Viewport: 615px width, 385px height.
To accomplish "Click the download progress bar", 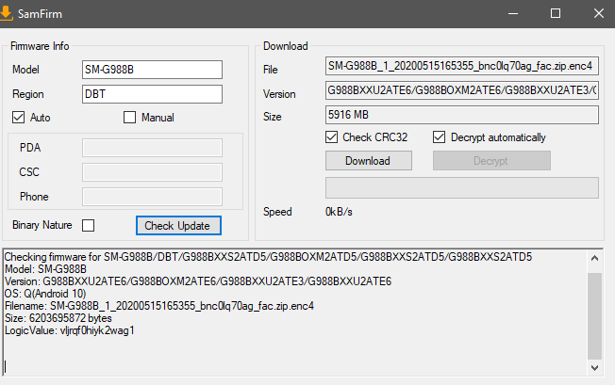I will [462, 188].
